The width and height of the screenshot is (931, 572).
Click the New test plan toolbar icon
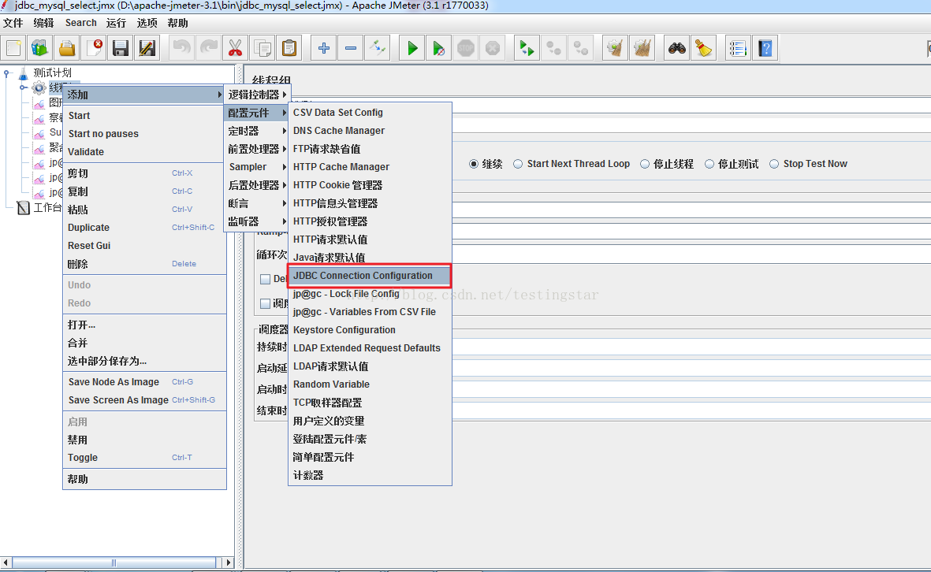pos(13,48)
